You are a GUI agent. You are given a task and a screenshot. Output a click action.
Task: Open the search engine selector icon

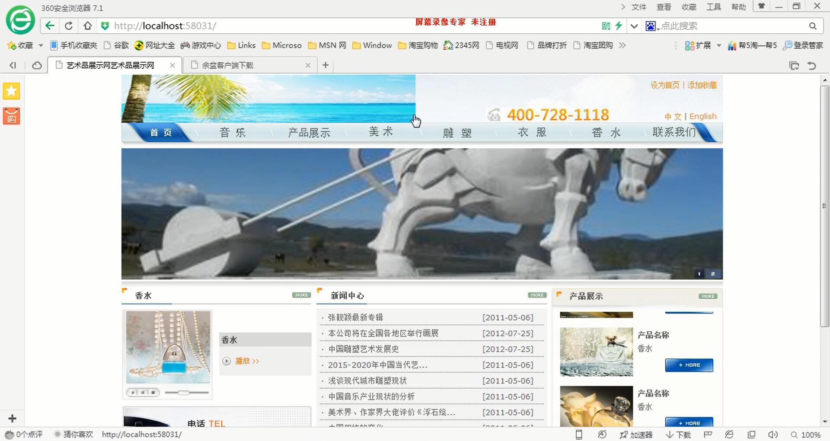(651, 26)
